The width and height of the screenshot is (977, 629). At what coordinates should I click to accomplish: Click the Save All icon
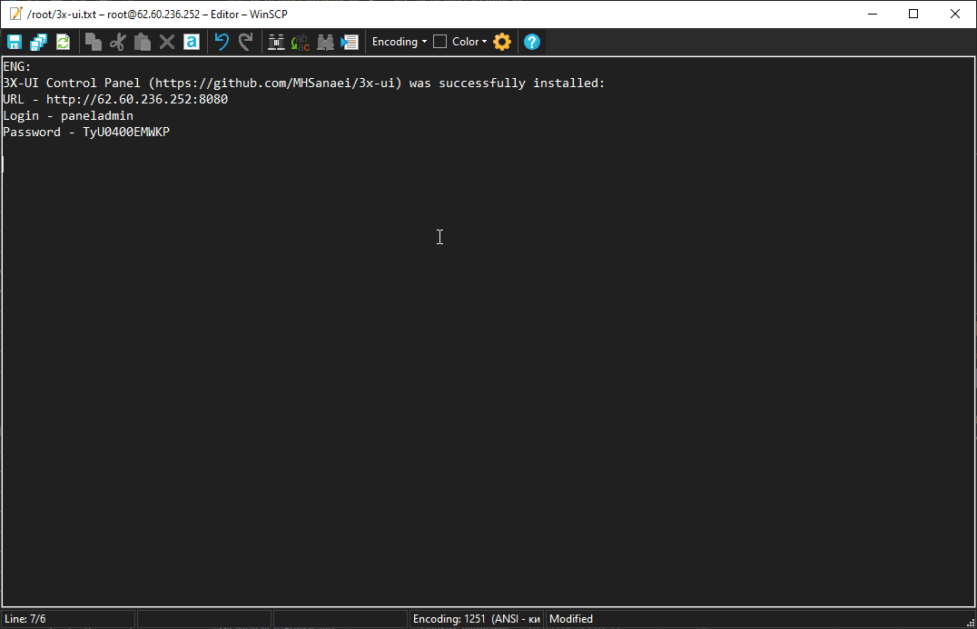[38, 42]
